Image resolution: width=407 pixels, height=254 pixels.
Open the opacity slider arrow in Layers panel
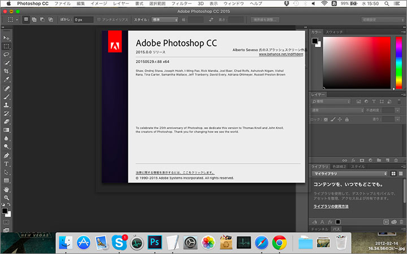[397, 111]
